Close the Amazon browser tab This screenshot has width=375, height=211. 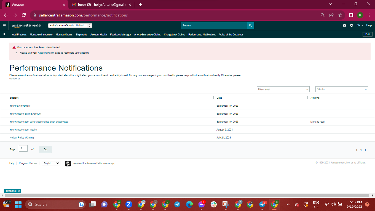coord(64,5)
